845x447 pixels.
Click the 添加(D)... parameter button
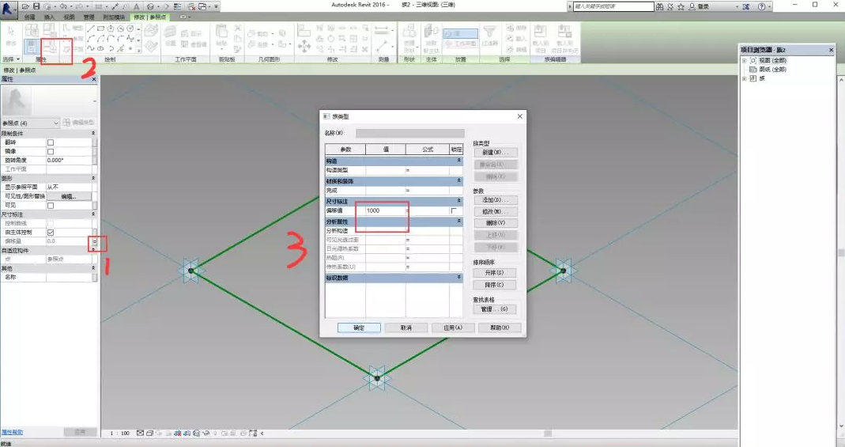point(494,200)
